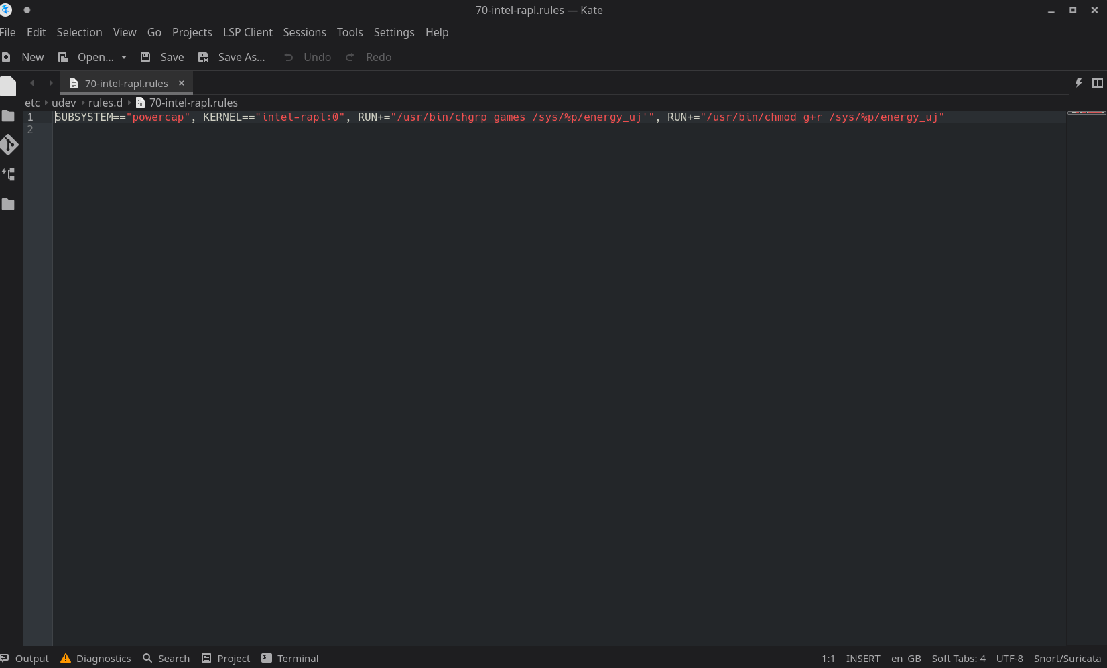Open the Projects menu

point(192,32)
